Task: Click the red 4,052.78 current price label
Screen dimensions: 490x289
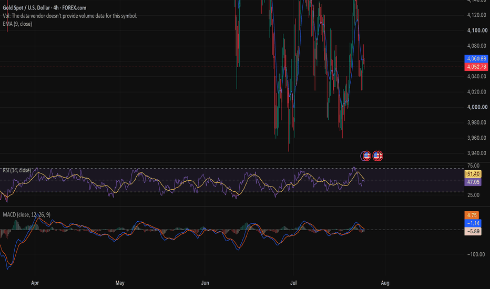Action: click(476, 67)
